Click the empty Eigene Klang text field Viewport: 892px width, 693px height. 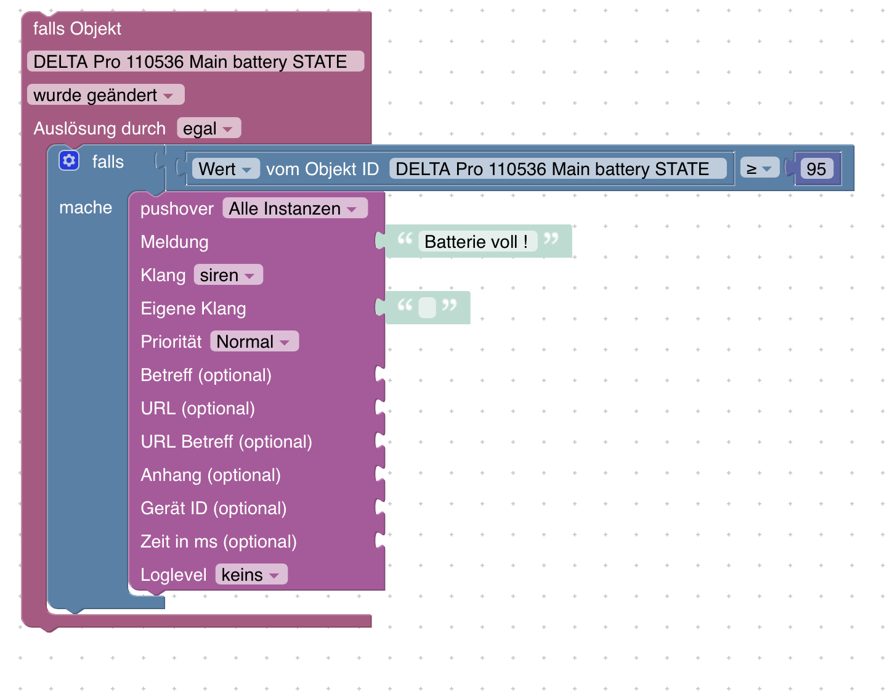(x=427, y=308)
